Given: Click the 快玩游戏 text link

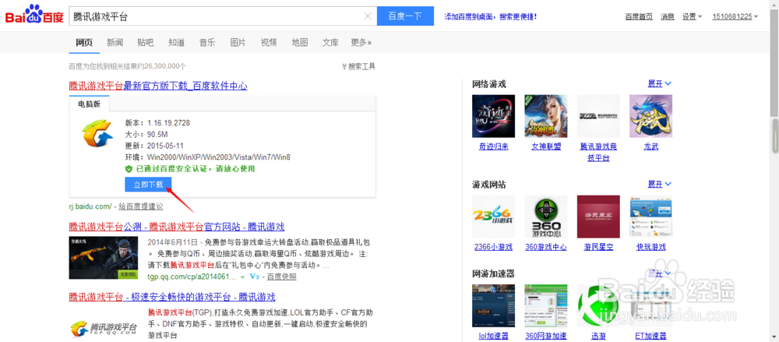Looking at the screenshot, I should [x=650, y=247].
